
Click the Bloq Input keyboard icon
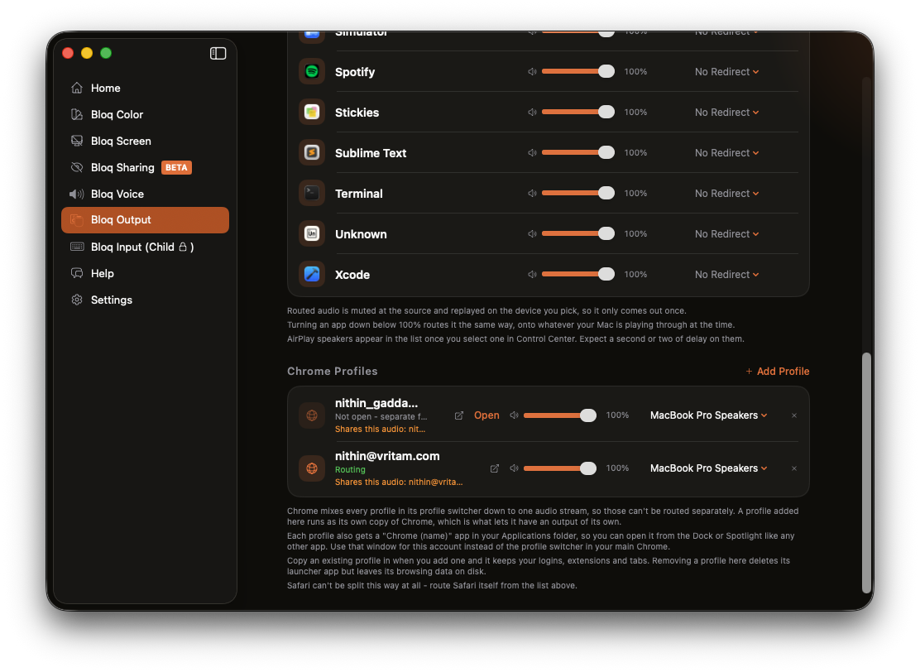pyautogui.click(x=77, y=247)
